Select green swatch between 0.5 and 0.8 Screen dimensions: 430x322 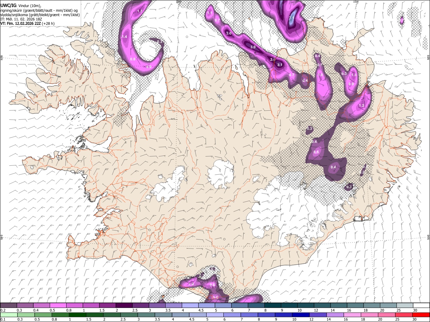point(44,315)
